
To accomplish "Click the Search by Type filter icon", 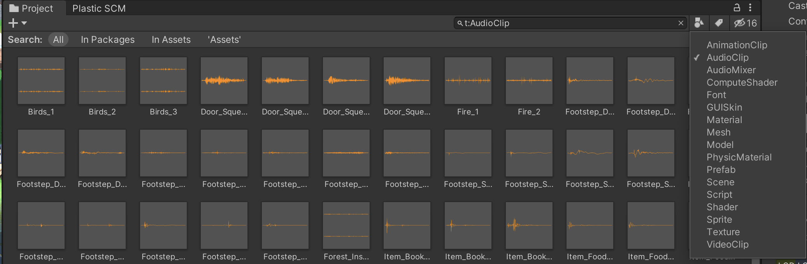I will click(x=699, y=23).
